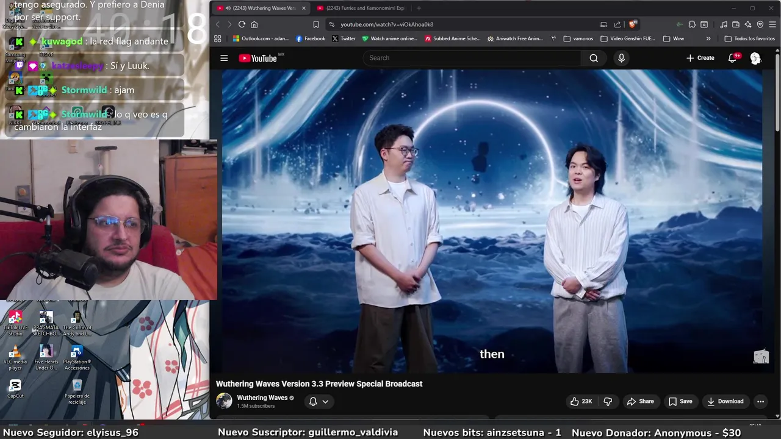Image resolution: width=781 pixels, height=439 pixels.
Task: Click the Share button under video
Action: [640, 401]
